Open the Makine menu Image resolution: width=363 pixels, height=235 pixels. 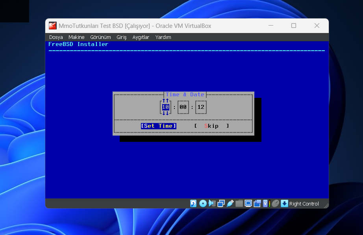point(76,37)
